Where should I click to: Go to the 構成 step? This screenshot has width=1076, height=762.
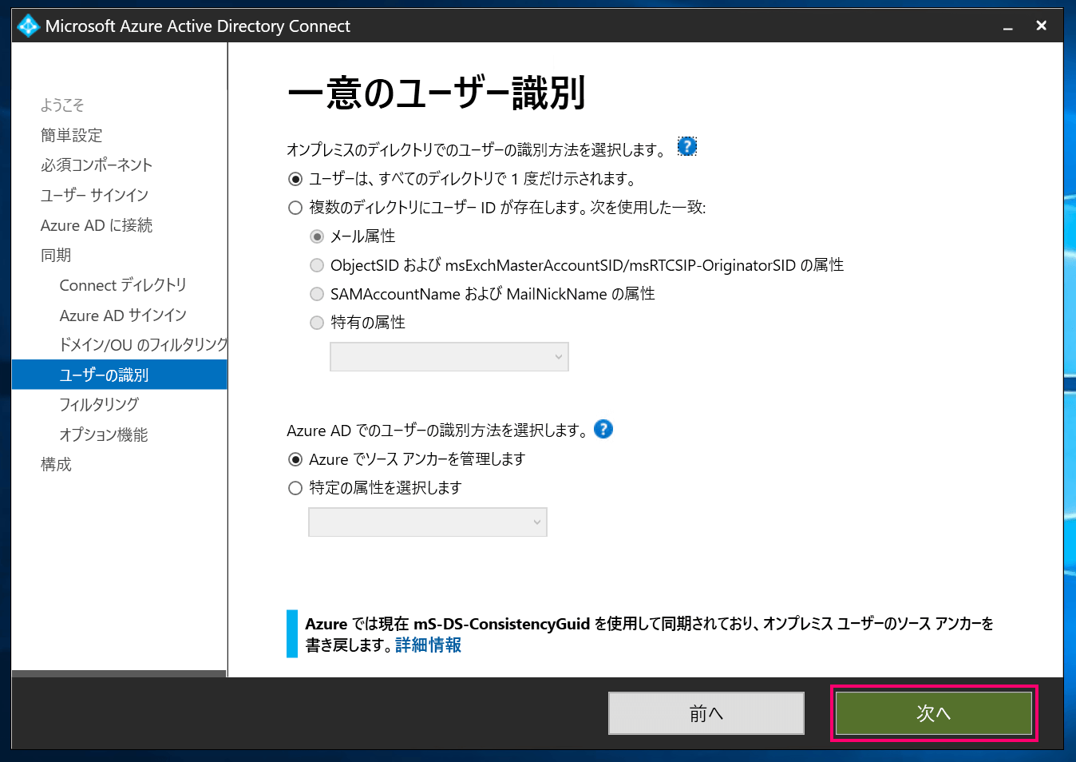[56, 464]
